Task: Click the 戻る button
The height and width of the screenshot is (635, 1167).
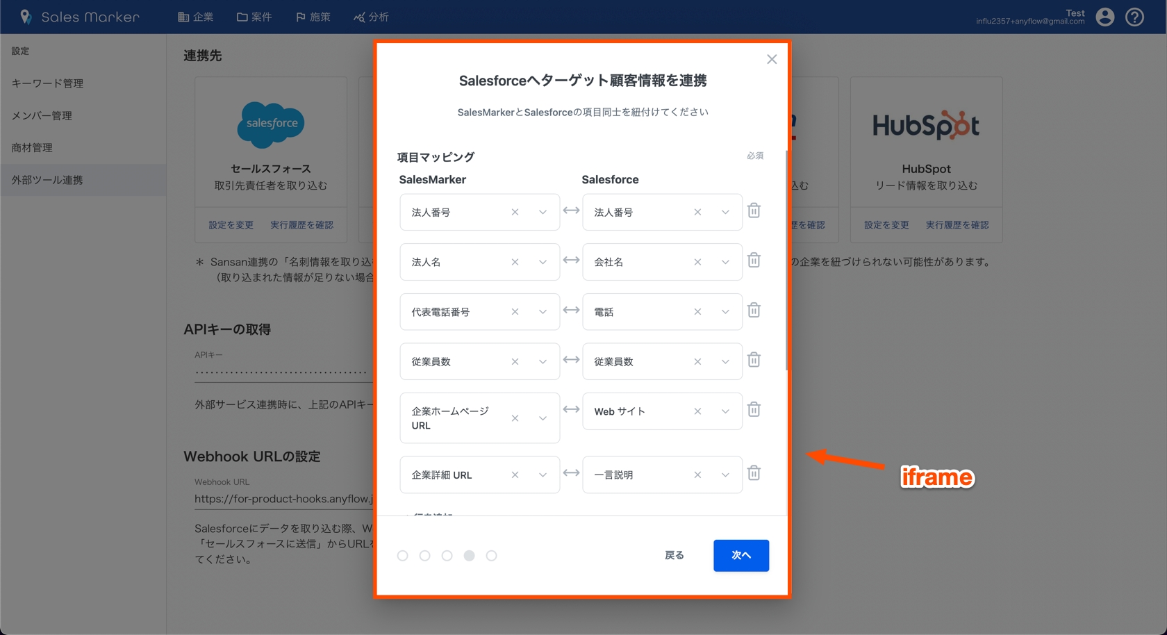Action: 674,555
